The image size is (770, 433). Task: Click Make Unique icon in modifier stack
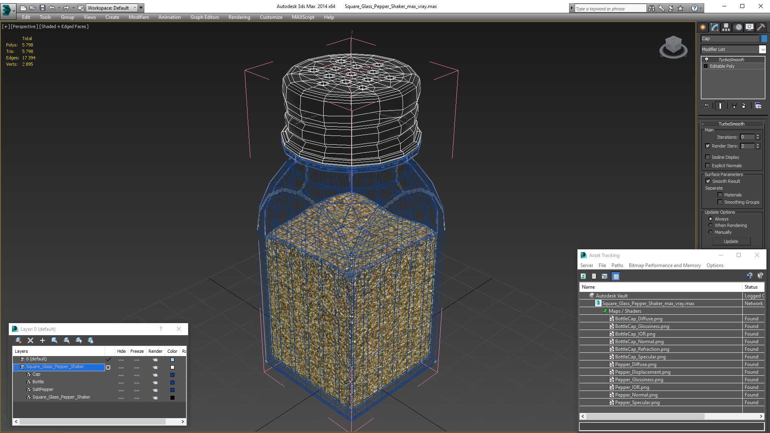point(734,106)
